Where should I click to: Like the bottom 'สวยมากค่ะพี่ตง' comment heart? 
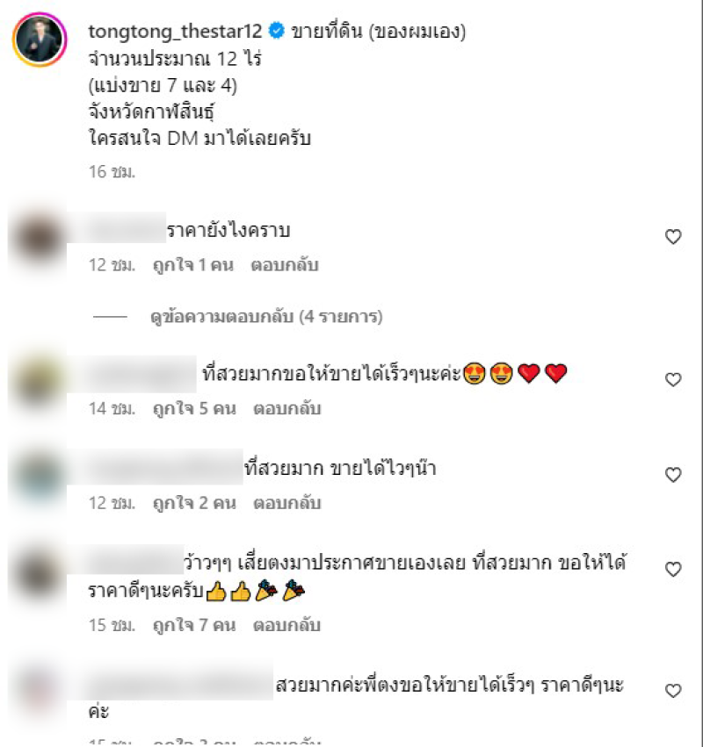(x=673, y=691)
